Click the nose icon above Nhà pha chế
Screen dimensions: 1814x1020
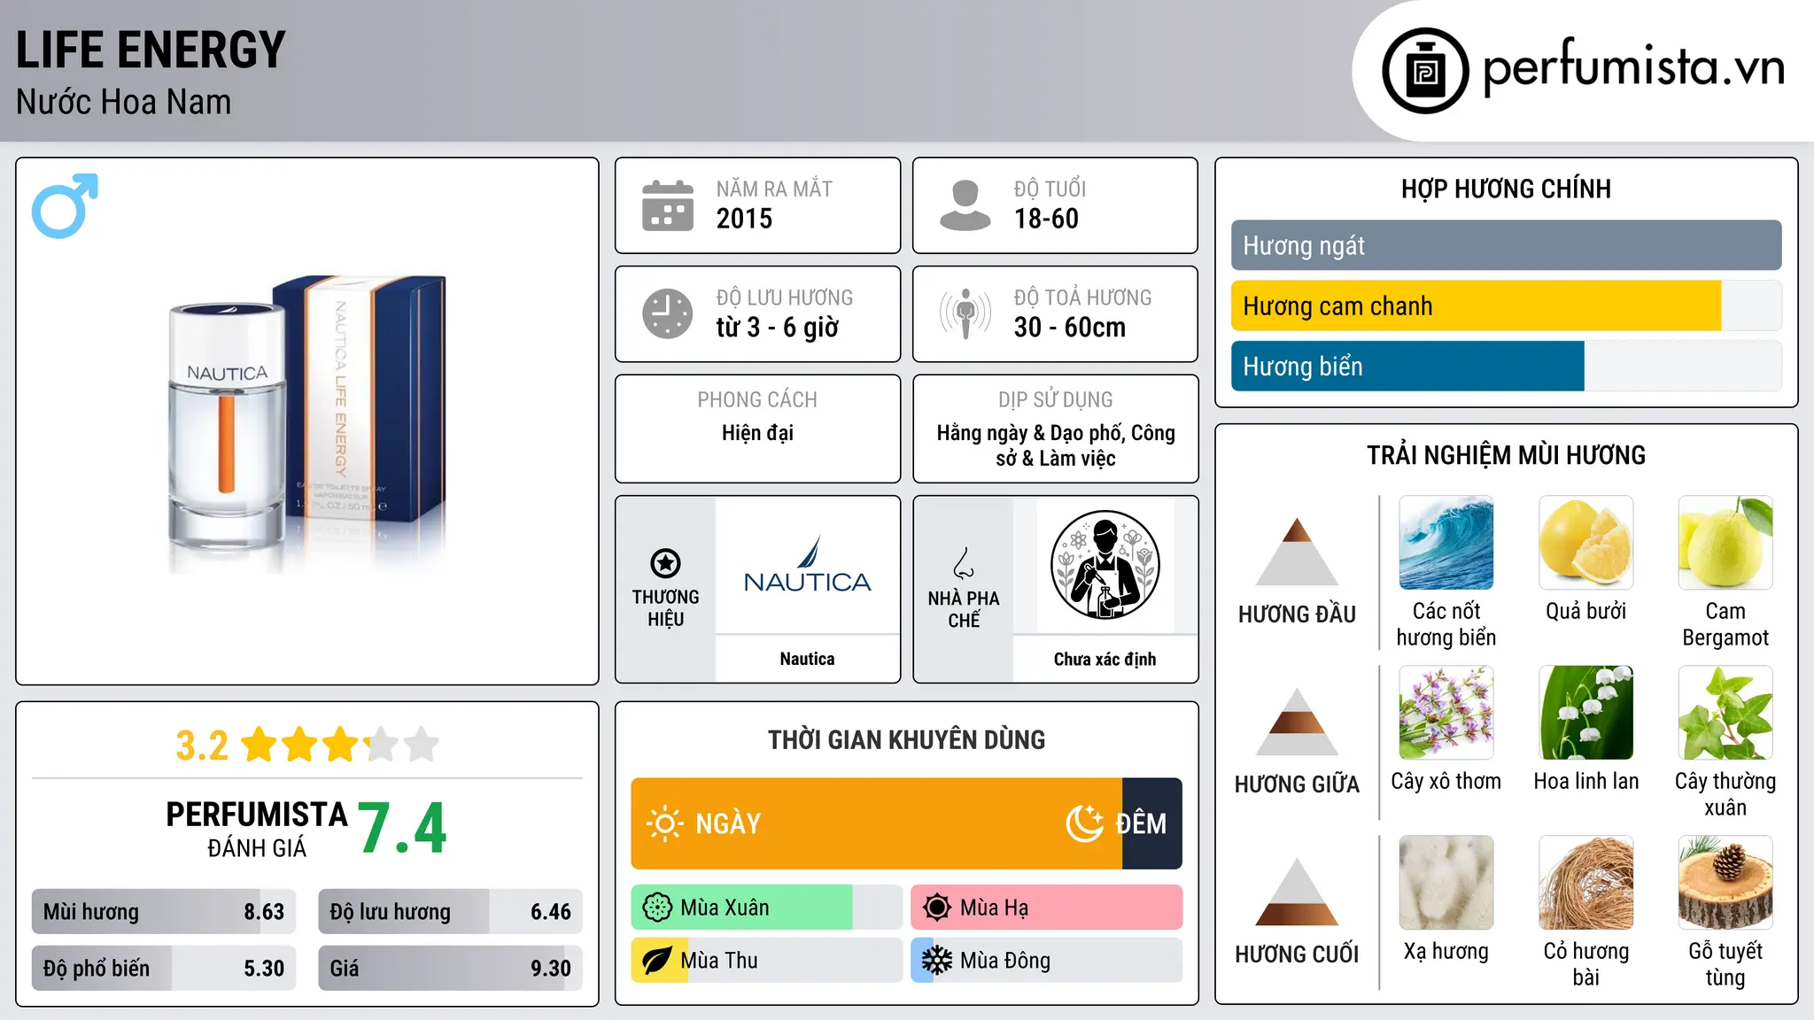point(964,563)
